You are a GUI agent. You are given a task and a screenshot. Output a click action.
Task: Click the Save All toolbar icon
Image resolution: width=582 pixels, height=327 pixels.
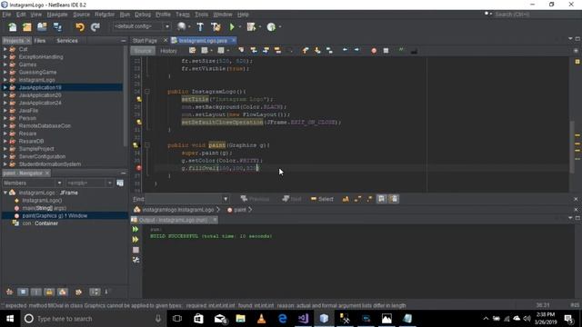[x=57, y=27]
